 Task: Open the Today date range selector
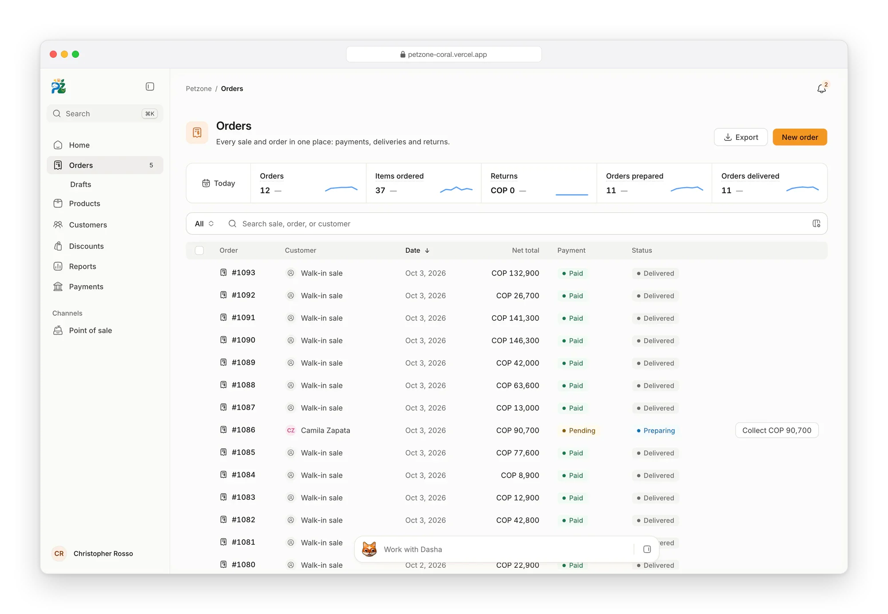click(218, 183)
